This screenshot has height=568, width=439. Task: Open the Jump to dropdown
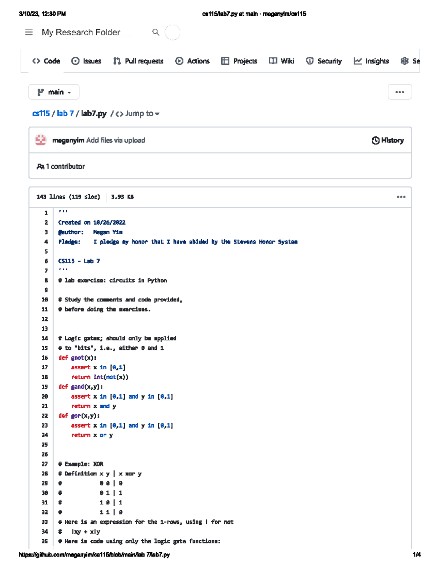(x=138, y=114)
